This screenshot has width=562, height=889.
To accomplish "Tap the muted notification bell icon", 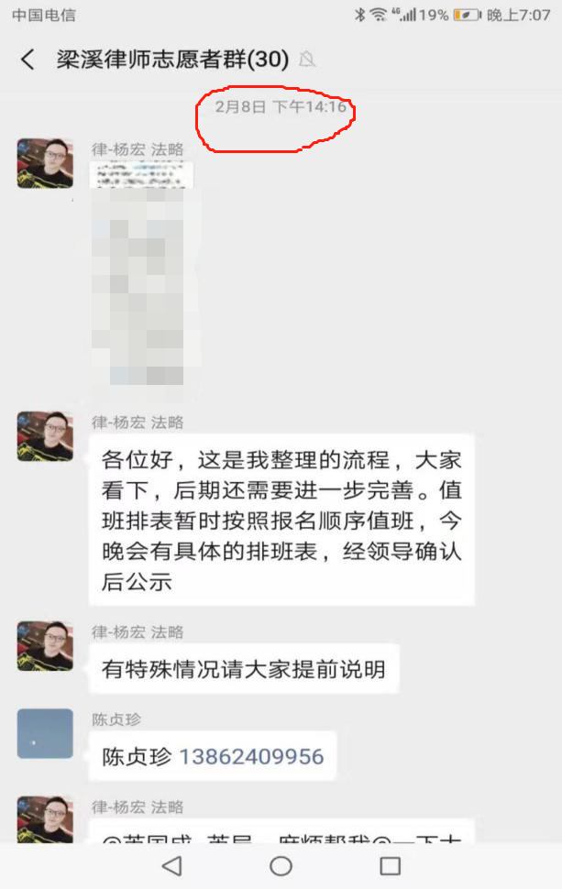I will pos(307,59).
